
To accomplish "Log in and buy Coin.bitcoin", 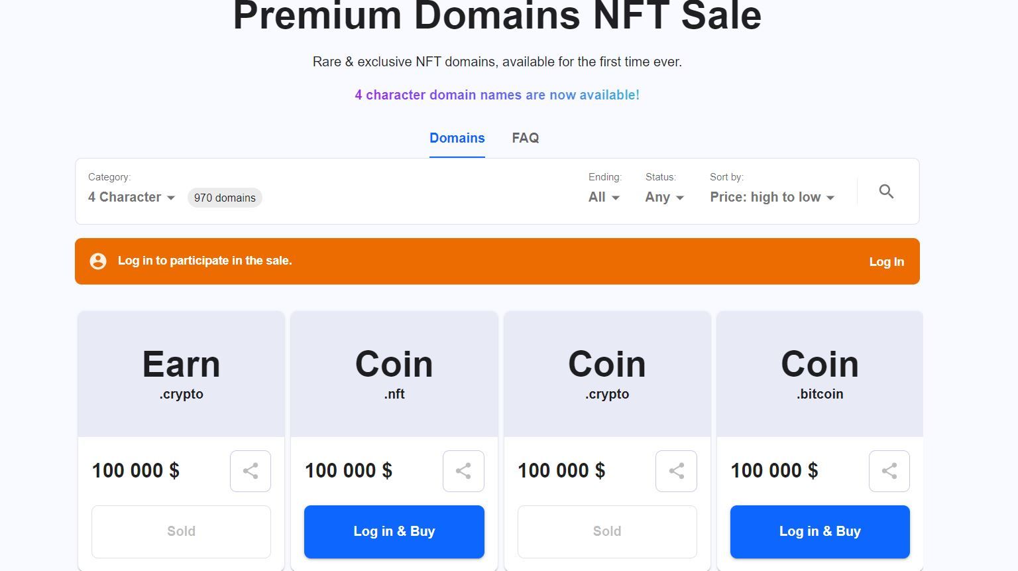I will (819, 531).
